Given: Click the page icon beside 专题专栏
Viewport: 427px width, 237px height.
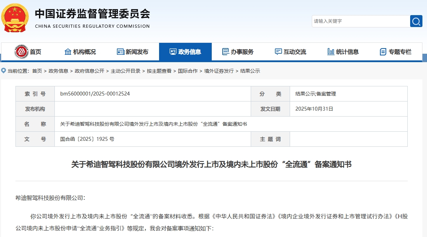Looking at the screenshot, I should (x=383, y=52).
